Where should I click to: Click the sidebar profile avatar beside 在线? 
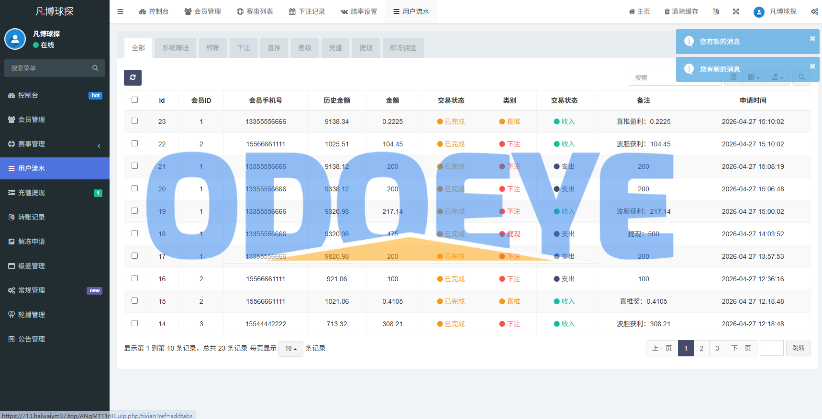point(15,39)
